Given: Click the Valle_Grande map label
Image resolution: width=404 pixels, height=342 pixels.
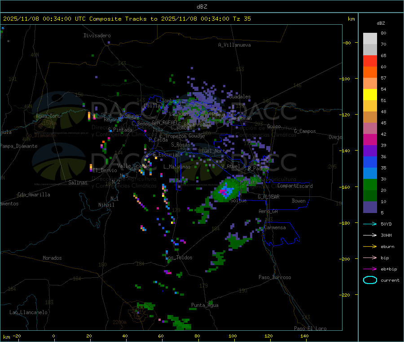Looking at the screenshot, I should 133,166.
